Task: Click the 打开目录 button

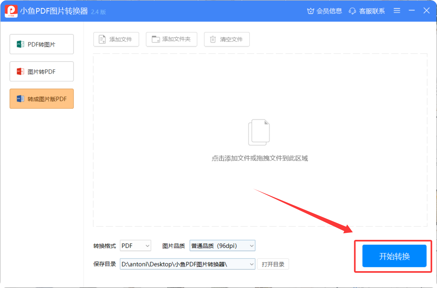Action: [x=273, y=264]
